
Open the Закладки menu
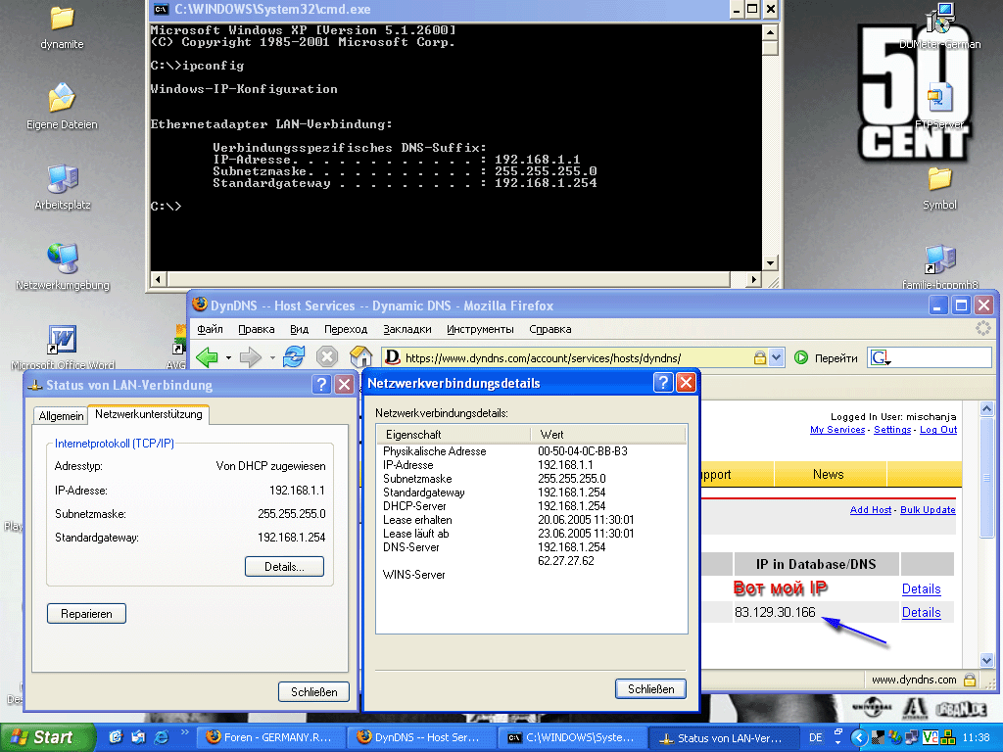pyautogui.click(x=407, y=329)
